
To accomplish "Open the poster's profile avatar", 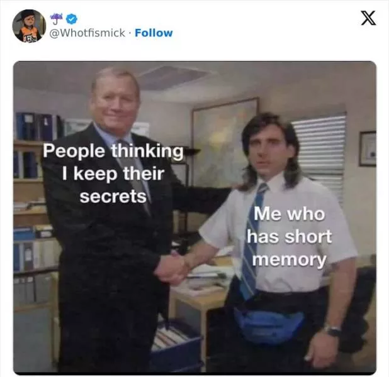I will pyautogui.click(x=29, y=26).
